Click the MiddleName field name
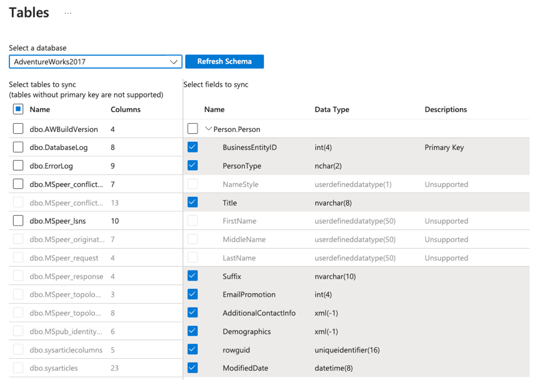This screenshot has width=552, height=380. tap(244, 239)
